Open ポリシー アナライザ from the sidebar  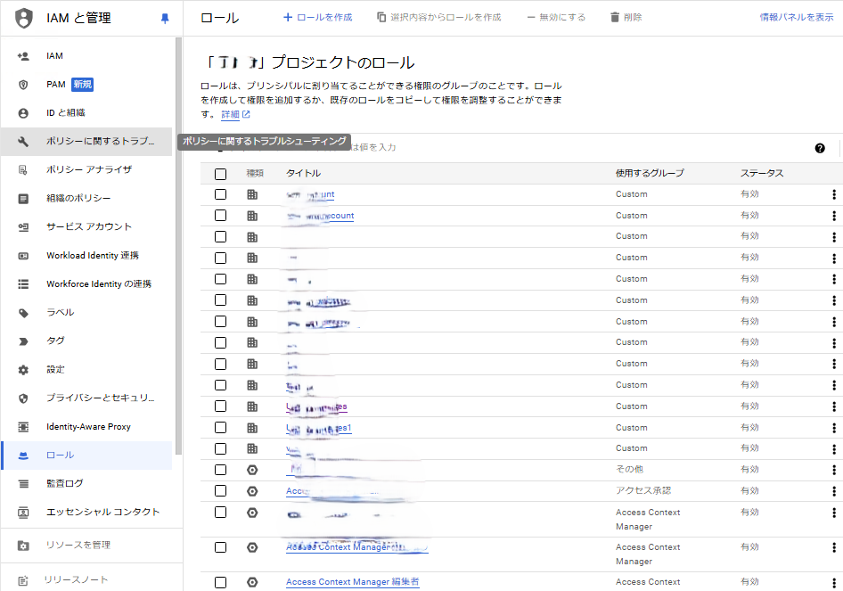(x=86, y=170)
